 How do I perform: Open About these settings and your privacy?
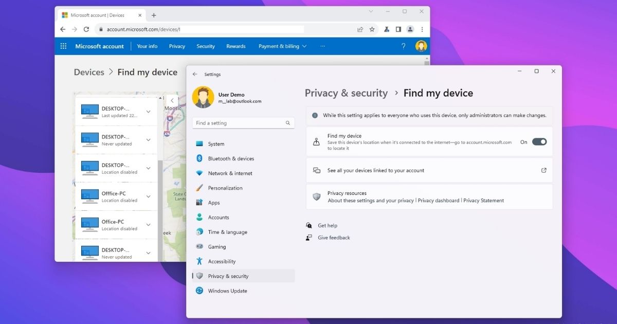point(371,201)
